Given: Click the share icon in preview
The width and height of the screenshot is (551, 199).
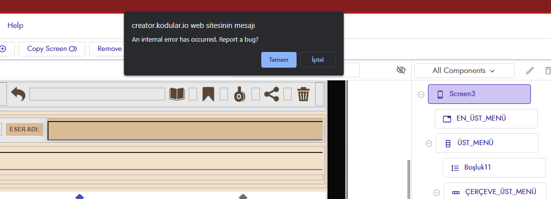Looking at the screenshot, I should click(x=272, y=94).
